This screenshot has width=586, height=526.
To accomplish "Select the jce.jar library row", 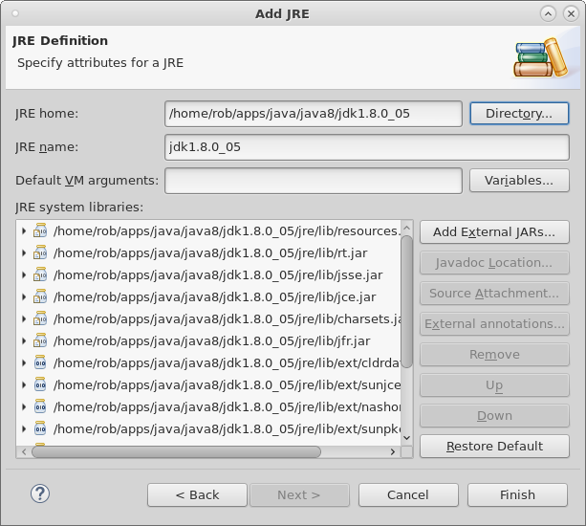I will [214, 297].
